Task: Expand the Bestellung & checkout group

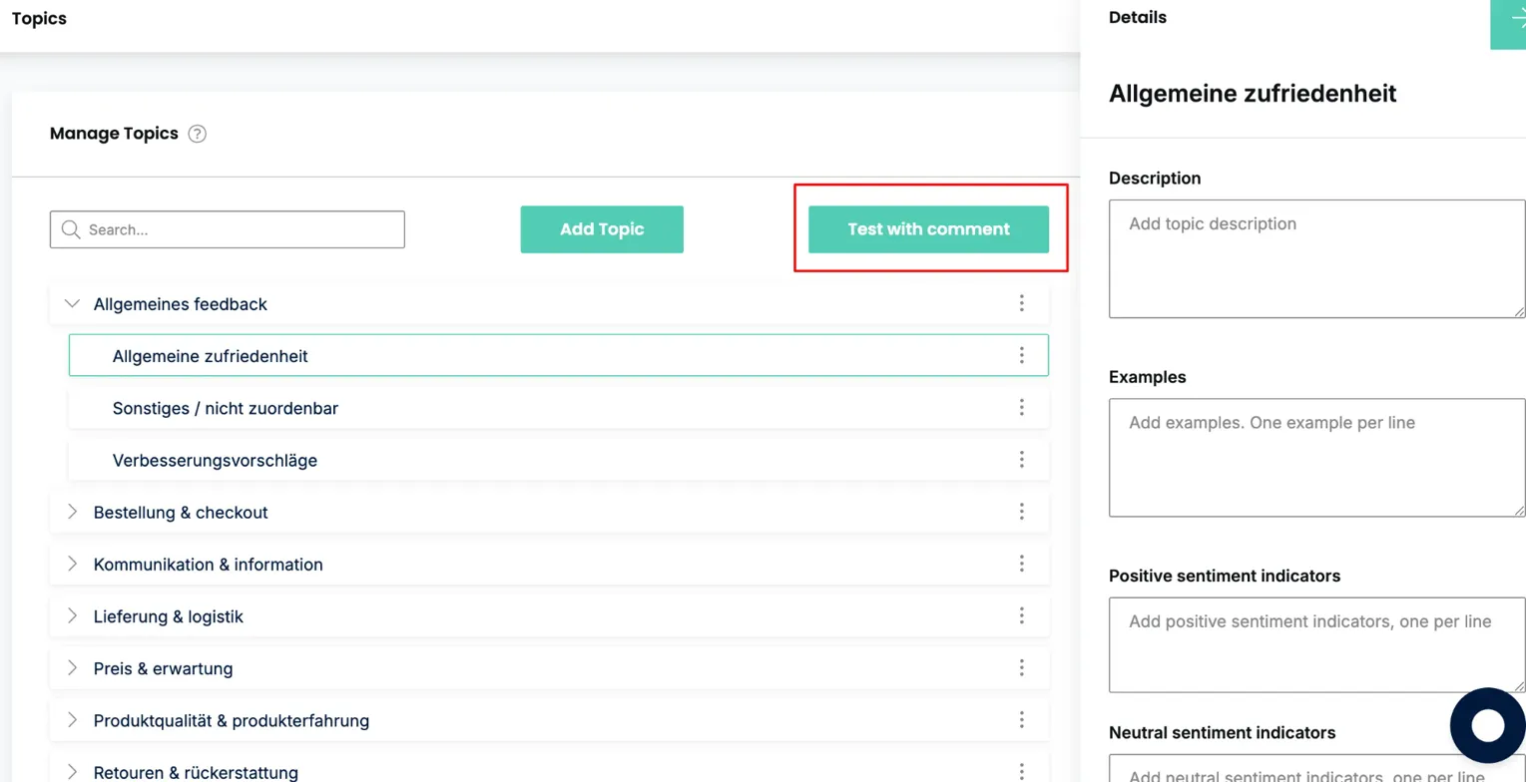Action: (x=72, y=512)
